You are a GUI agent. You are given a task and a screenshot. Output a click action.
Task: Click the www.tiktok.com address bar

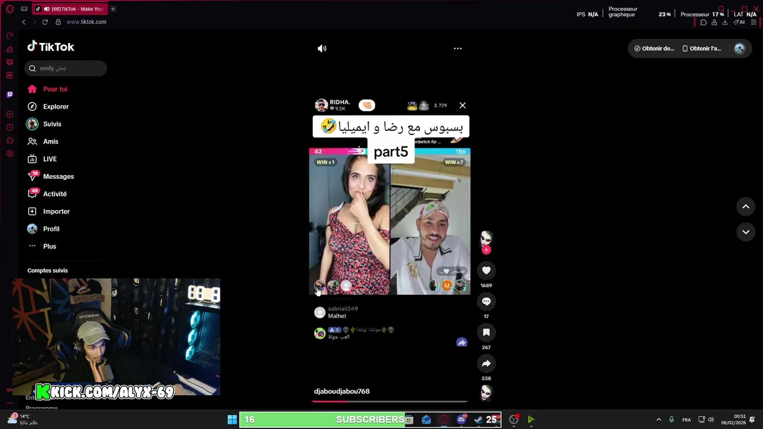[86, 22]
